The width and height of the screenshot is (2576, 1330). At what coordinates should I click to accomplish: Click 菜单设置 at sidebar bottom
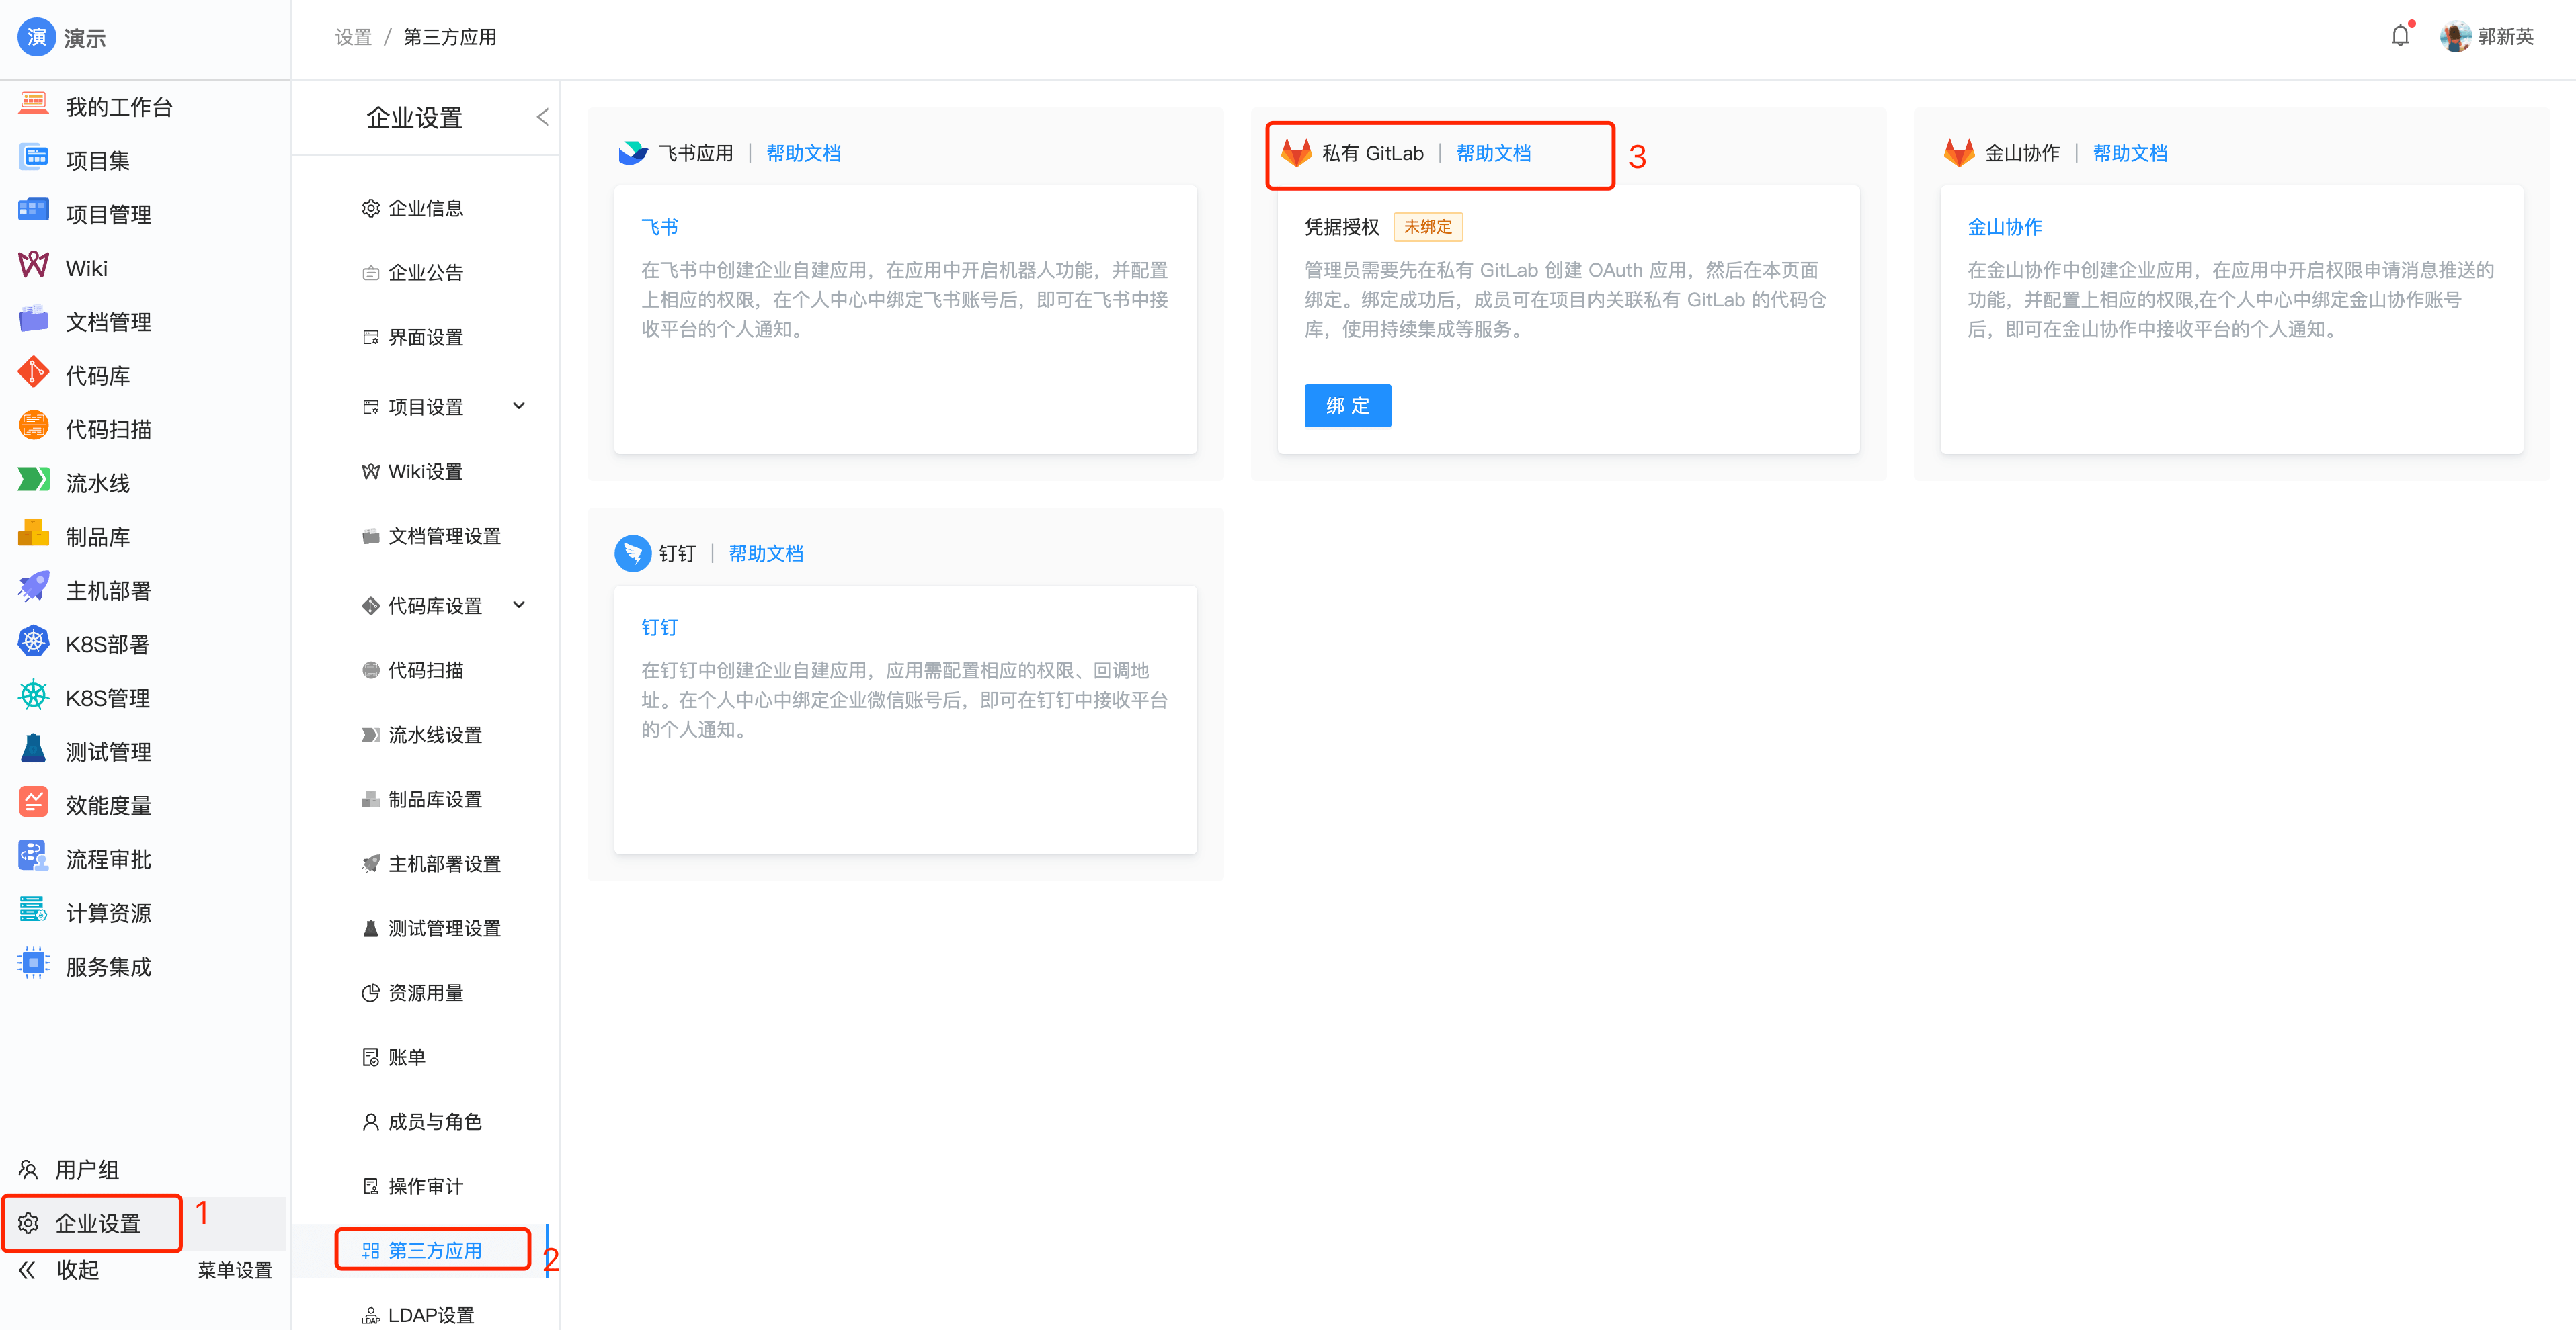coord(235,1270)
